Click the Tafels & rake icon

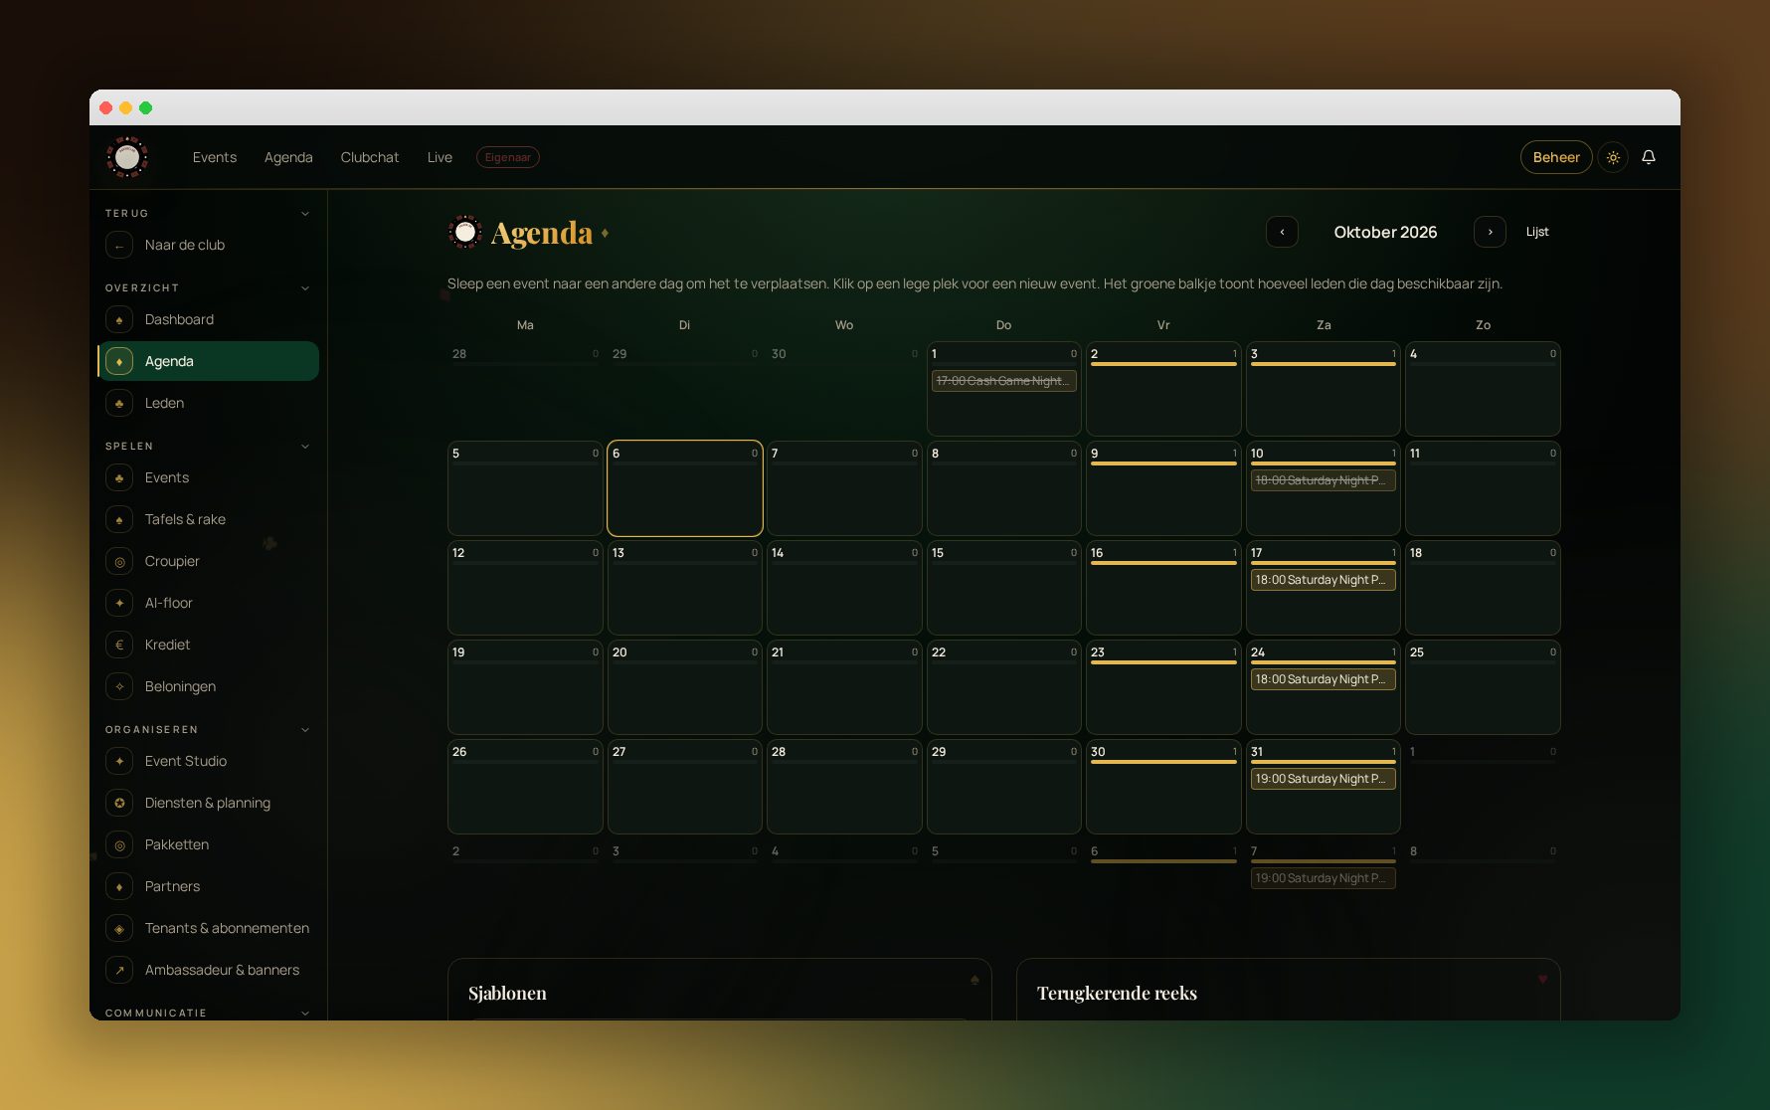point(119,519)
